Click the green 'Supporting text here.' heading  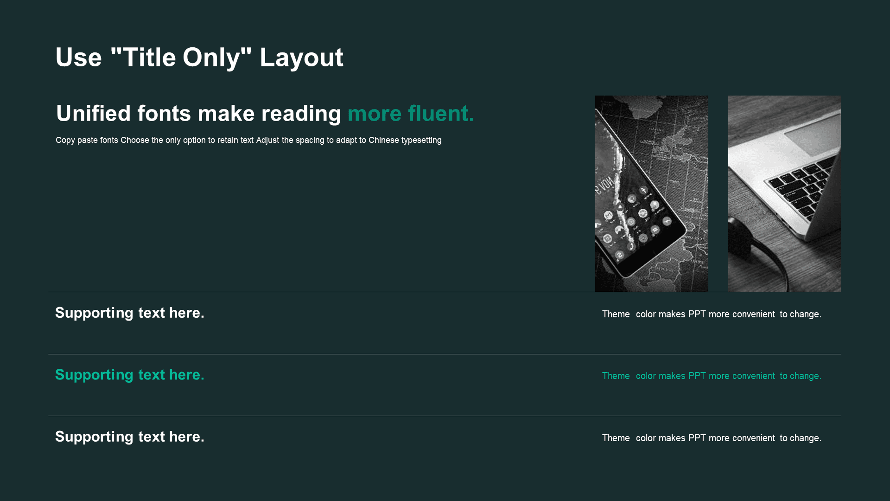[130, 375]
